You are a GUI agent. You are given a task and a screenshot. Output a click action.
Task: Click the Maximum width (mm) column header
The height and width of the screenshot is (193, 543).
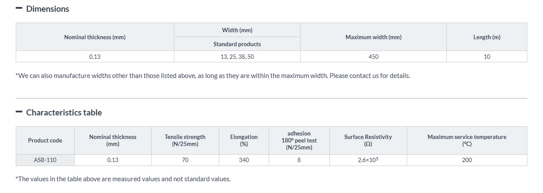pos(373,37)
